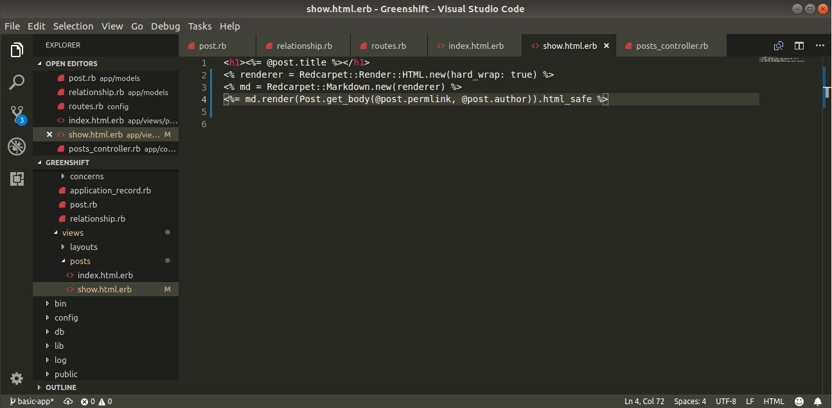
Task: Switch to the posts_controller.rb editor tab
Action: pyautogui.click(x=671, y=46)
